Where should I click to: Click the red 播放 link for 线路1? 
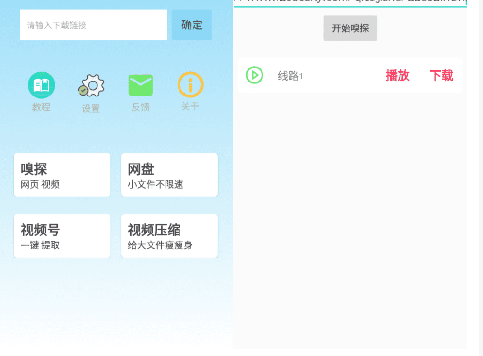(397, 75)
